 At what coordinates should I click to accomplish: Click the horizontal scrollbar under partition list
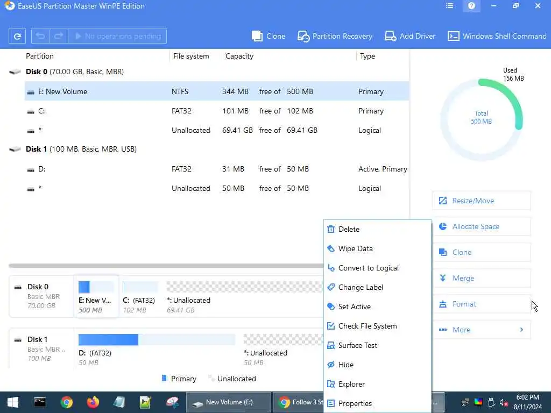pos(166,266)
